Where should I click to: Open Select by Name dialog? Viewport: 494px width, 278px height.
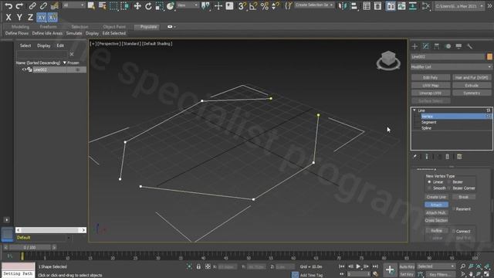click(102, 5)
